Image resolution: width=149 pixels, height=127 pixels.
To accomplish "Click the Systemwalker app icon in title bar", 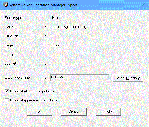I will point(5,5).
